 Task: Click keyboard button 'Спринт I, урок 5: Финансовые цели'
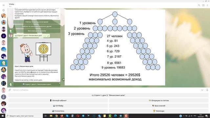(x=108, y=95)
